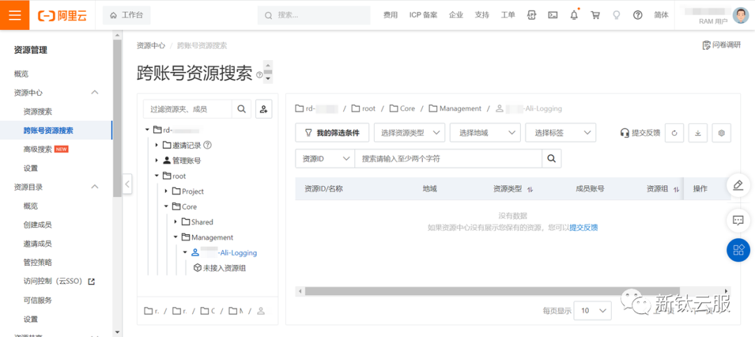Open the 选择地域 dropdown
The height and width of the screenshot is (337, 755).
tap(485, 133)
